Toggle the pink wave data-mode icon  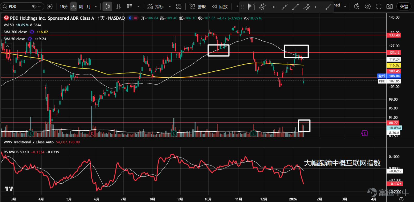pos(136,18)
